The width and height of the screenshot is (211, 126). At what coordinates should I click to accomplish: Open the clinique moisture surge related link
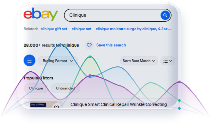(134, 29)
